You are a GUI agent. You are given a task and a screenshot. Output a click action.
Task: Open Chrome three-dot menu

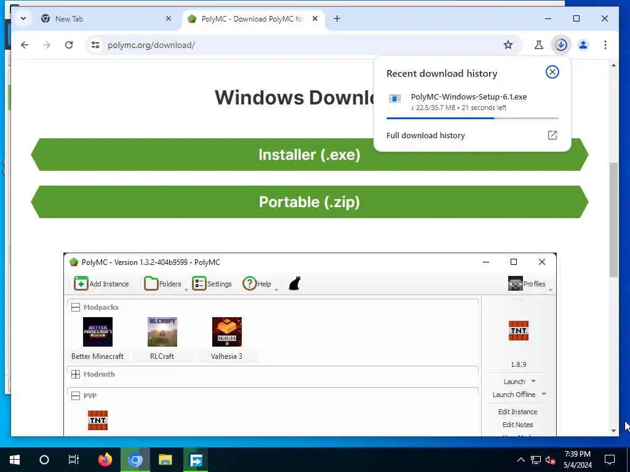[605, 45]
